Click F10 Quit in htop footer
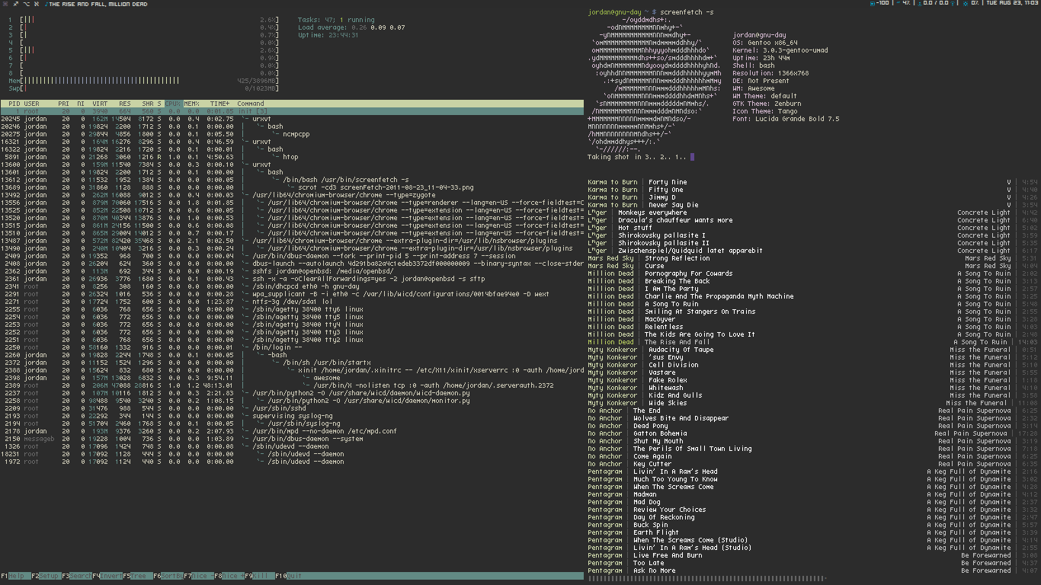The height and width of the screenshot is (585, 1041). tap(290, 576)
